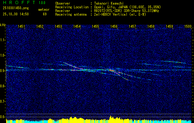Click the 1457 time marker

[133, 26]
